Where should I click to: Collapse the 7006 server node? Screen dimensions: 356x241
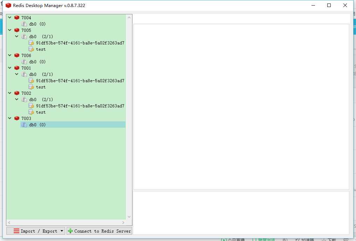9,55
